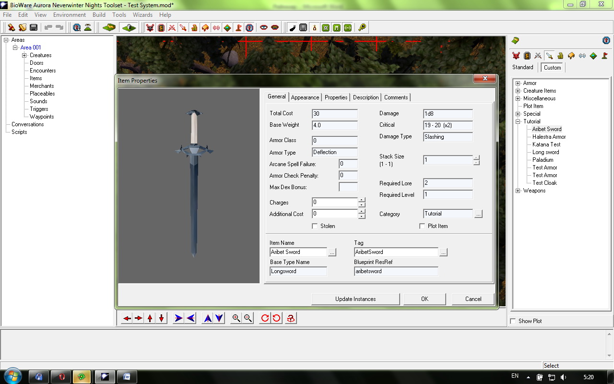The image size is (614, 384).
Task: Click the placeables table icon in palette
Action: click(571, 56)
